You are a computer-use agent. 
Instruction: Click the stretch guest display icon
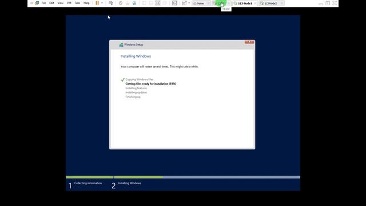tap(184, 3)
